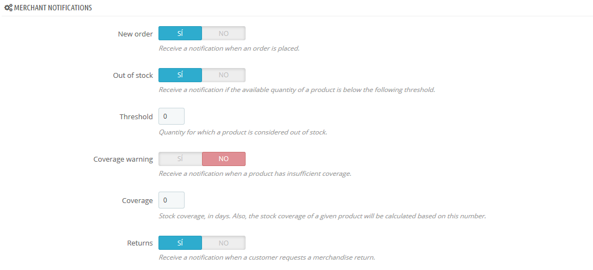Click the New order label
The image size is (593, 270).
pos(136,34)
